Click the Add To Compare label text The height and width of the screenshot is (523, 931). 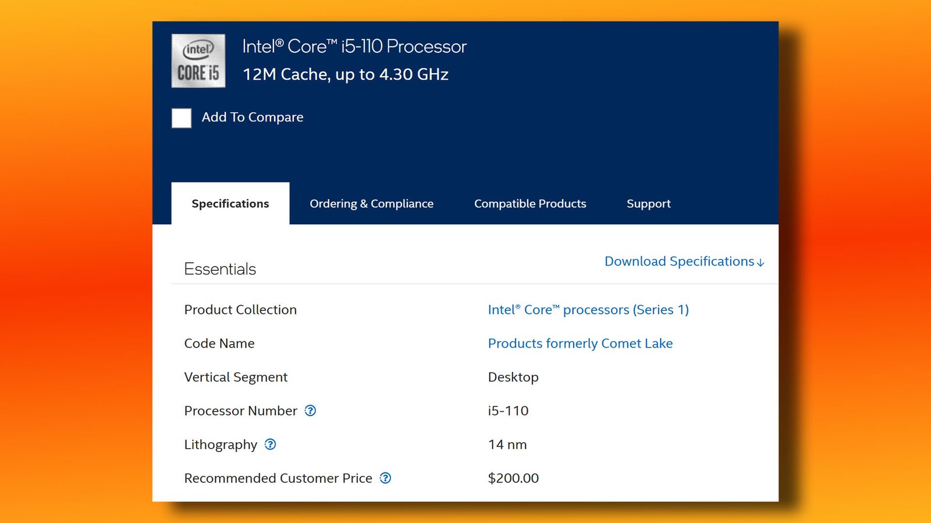pos(253,117)
